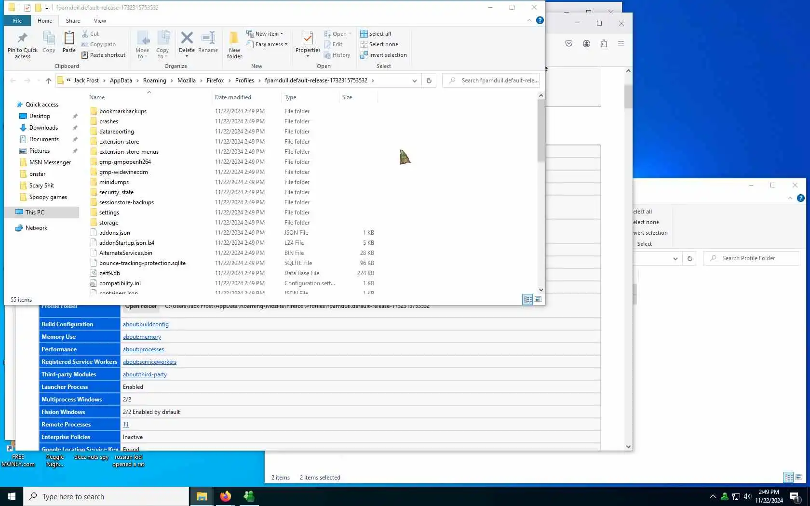Select the cert9.db file
The height and width of the screenshot is (506, 810).
point(109,273)
